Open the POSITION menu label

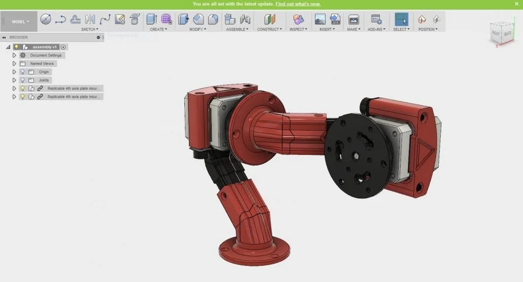point(428,29)
